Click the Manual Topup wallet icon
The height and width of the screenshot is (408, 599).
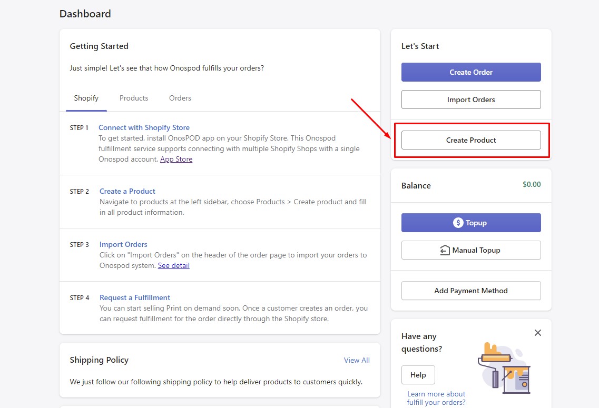[x=445, y=250]
